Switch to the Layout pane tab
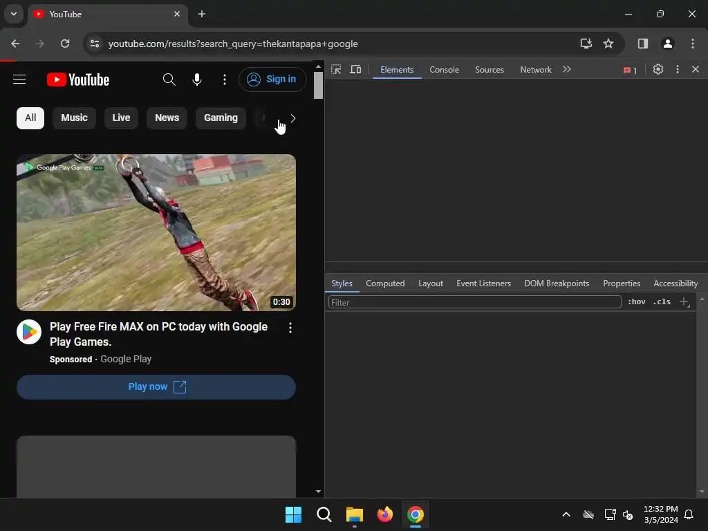 [x=431, y=283]
